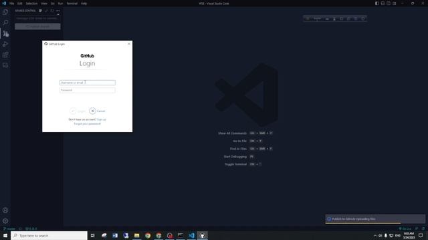This screenshot has height=240, width=428.
Task: Toggle secondary side bar layout icon
Action: point(389,3)
